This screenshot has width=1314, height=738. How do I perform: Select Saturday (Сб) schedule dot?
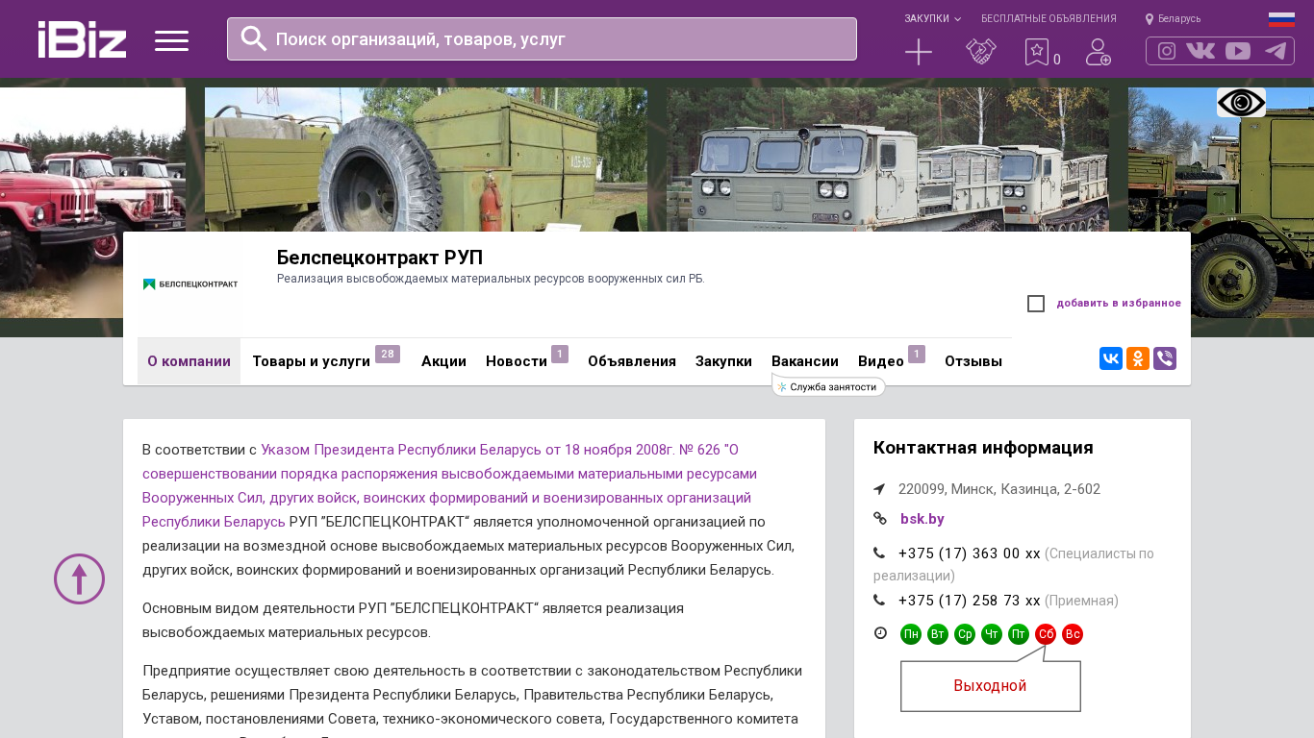[x=1046, y=634]
